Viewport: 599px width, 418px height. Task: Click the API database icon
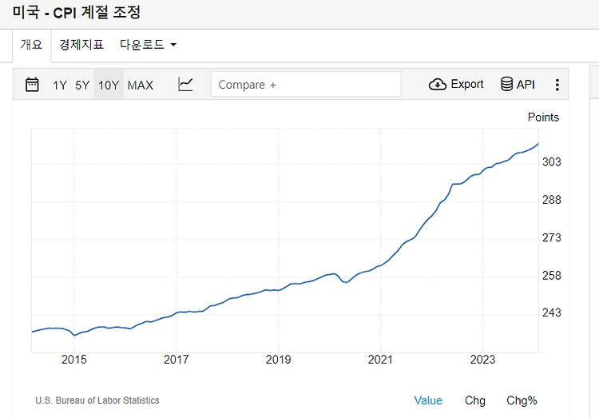point(506,84)
